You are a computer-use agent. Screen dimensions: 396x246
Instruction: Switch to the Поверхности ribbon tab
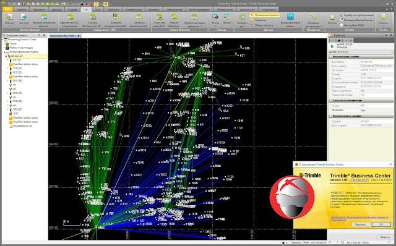pyautogui.click(x=134, y=10)
